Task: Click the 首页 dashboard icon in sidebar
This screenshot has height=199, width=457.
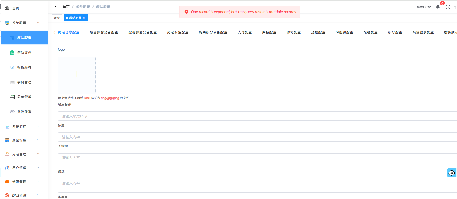Action: click(x=7, y=8)
